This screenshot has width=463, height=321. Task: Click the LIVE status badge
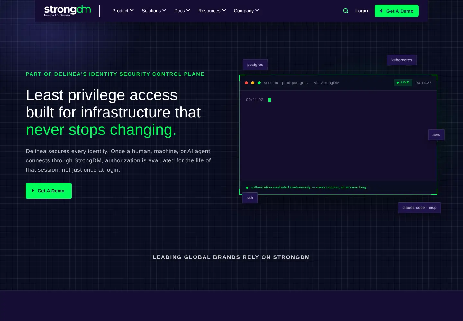[403, 82]
